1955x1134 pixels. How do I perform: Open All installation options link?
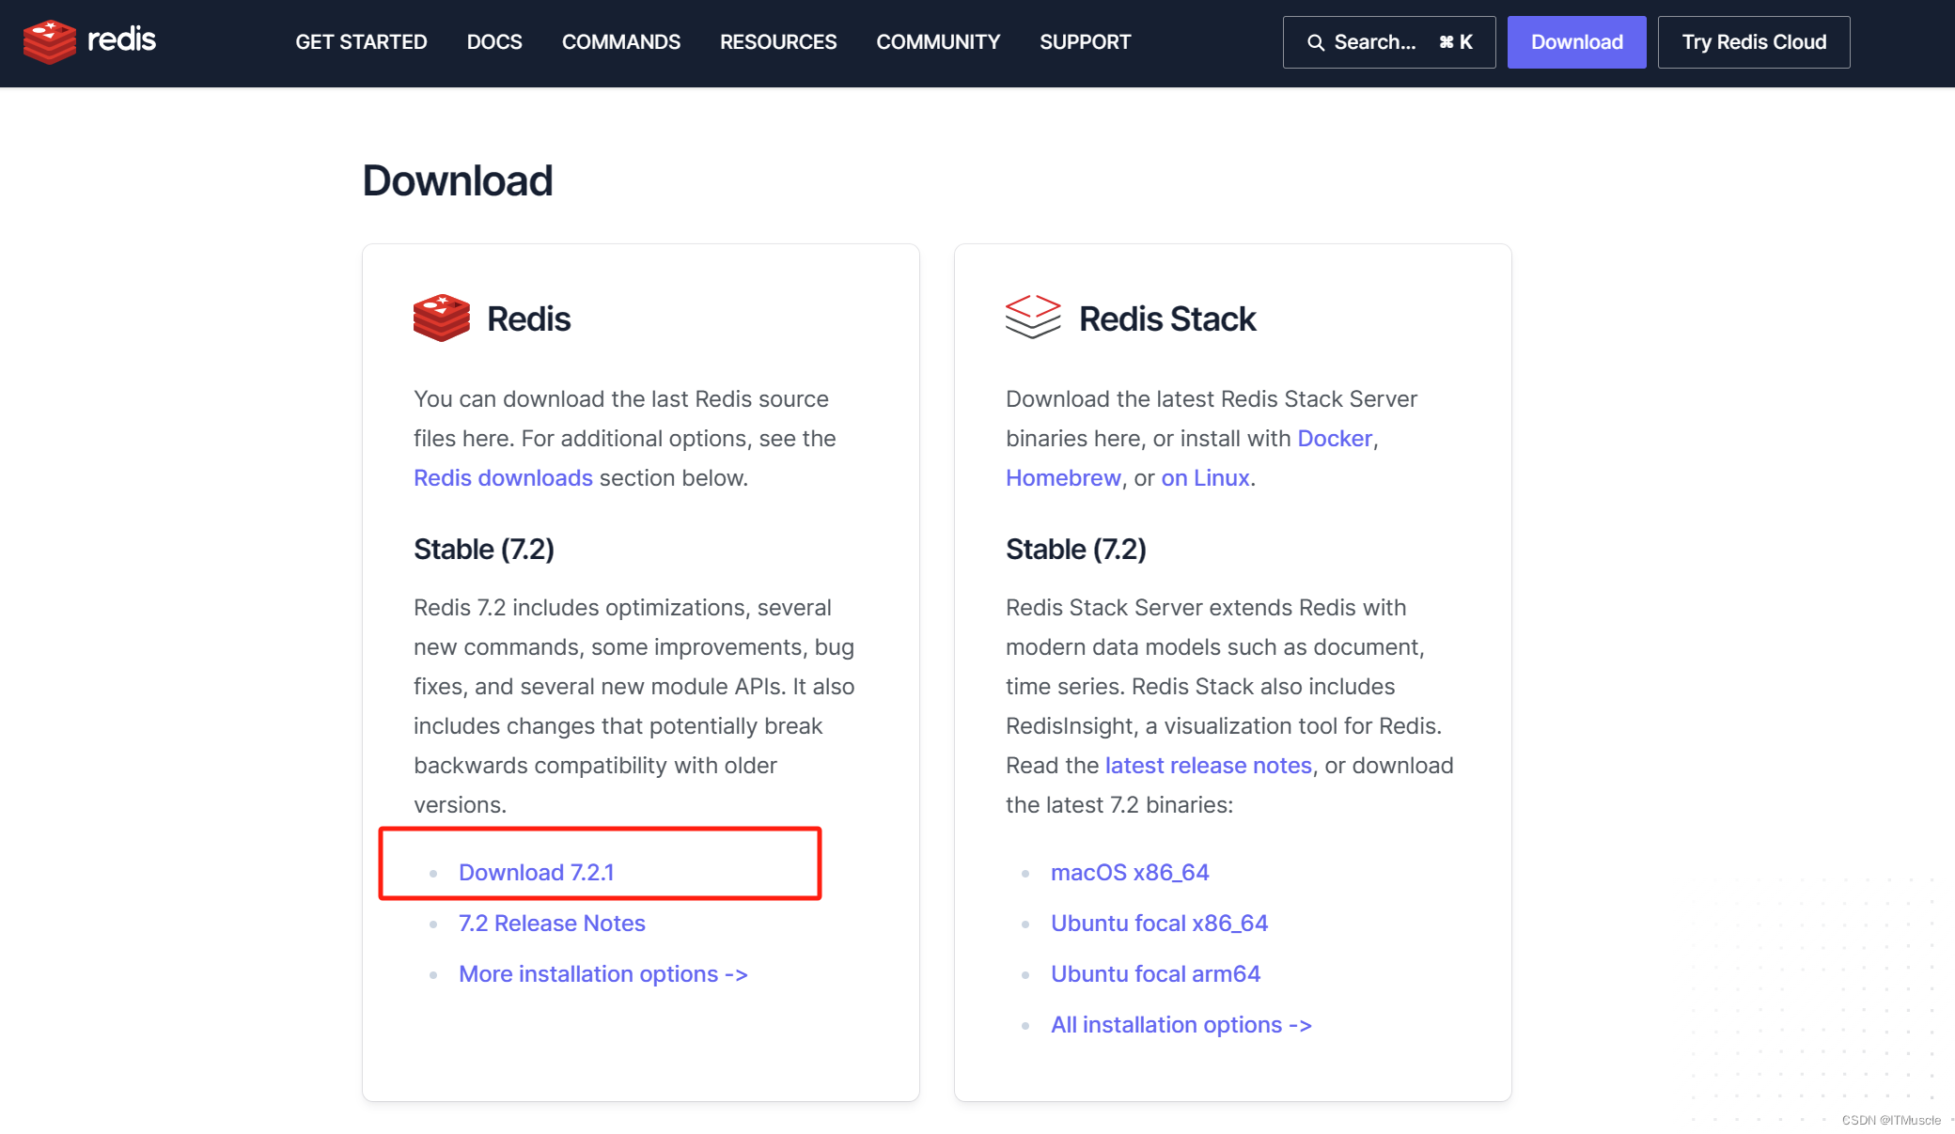tap(1181, 1024)
